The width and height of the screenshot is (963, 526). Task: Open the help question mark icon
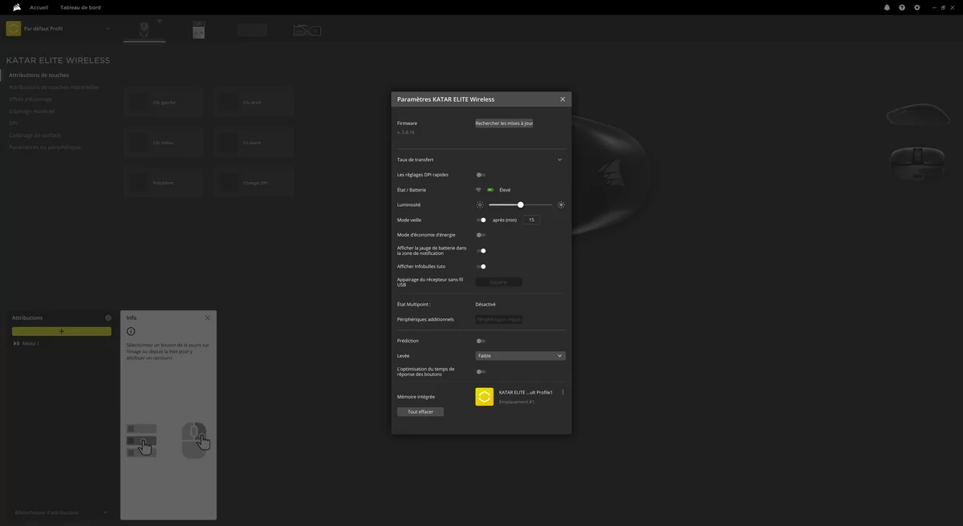tap(902, 7)
